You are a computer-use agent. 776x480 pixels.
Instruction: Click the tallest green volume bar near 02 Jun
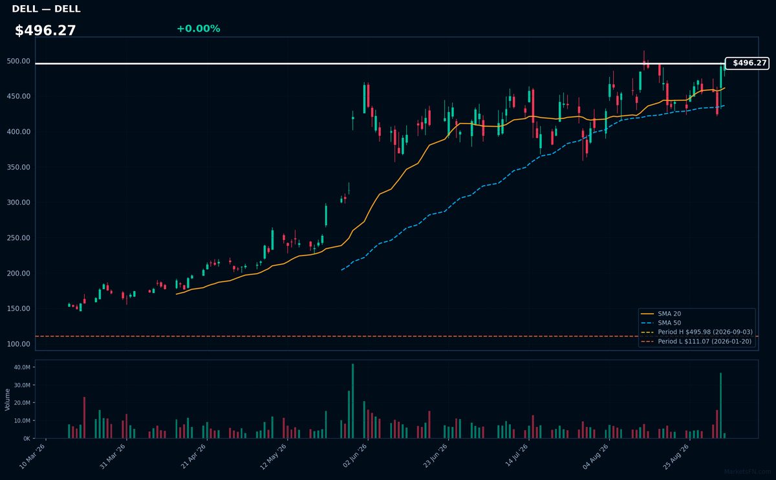pyautogui.click(x=352, y=401)
